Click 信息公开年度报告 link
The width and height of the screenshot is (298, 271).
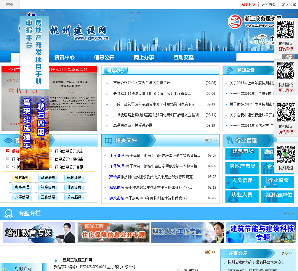[69, 159]
